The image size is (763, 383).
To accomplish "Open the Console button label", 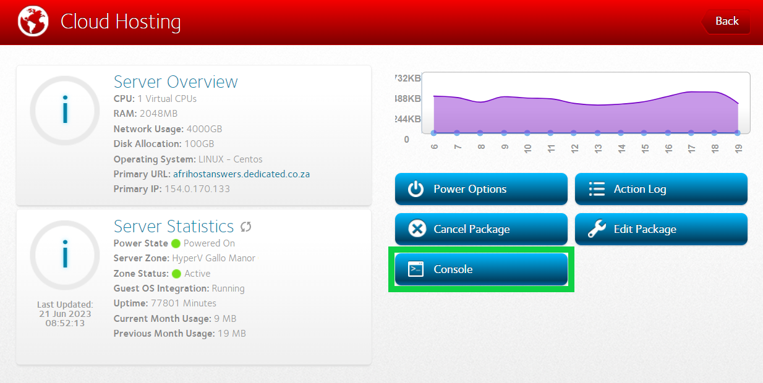I will point(453,269).
